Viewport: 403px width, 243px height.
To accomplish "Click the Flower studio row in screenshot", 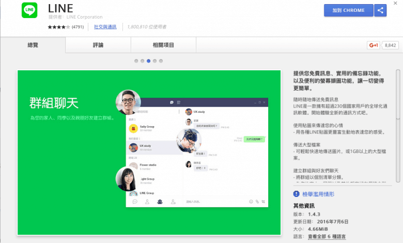I will tap(154, 166).
